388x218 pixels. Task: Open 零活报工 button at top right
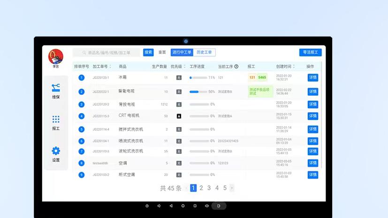click(x=310, y=53)
